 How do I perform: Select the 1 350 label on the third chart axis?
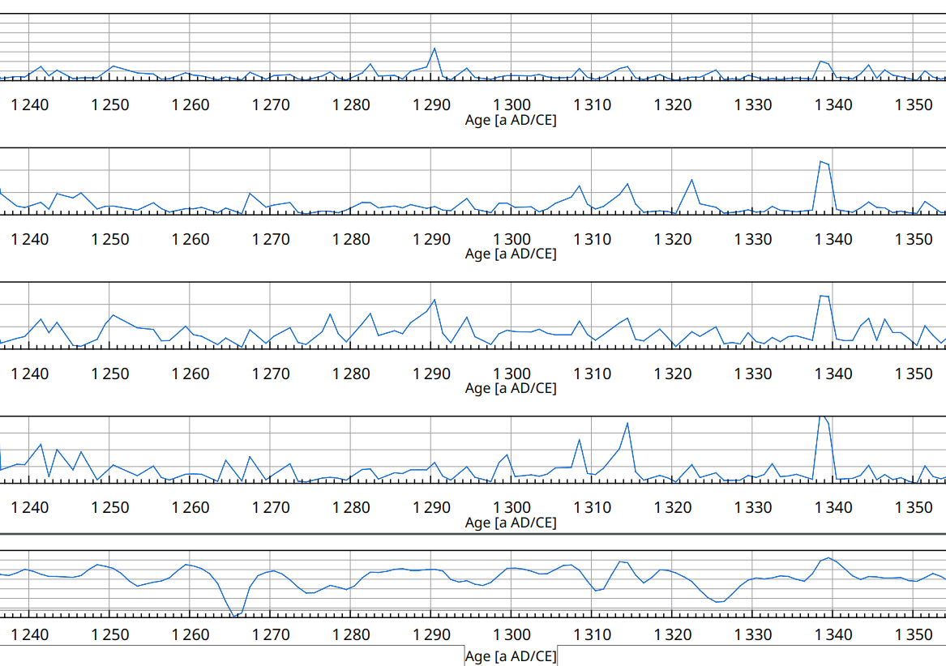point(914,374)
